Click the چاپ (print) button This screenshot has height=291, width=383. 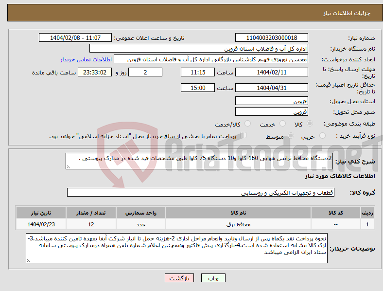click(213, 278)
